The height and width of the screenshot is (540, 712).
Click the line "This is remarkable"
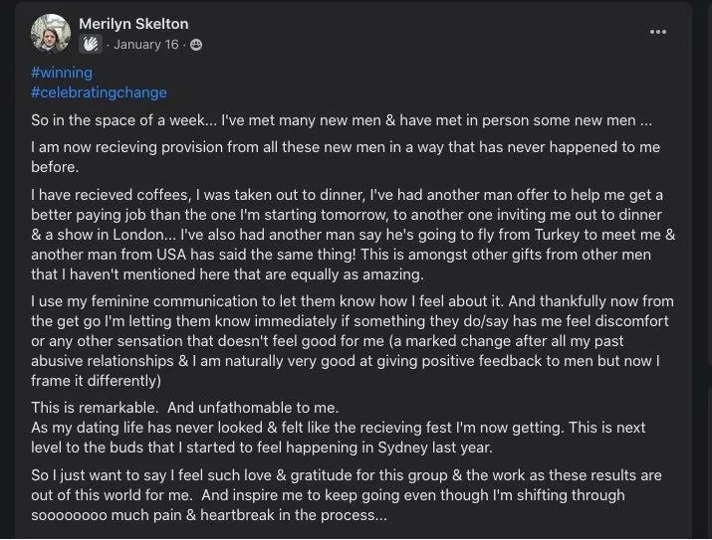point(185,408)
